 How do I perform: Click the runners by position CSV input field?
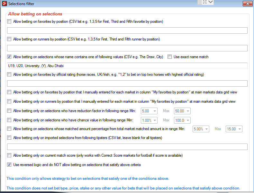tap(127, 48)
